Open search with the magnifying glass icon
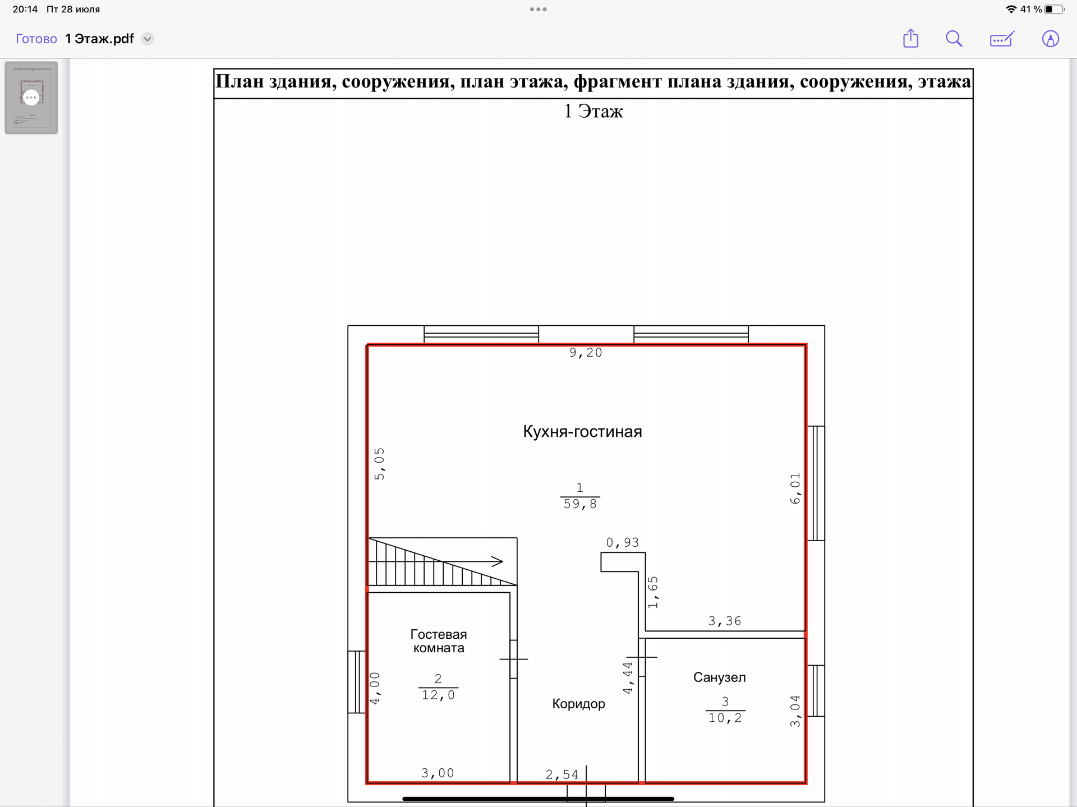1077x807 pixels. click(954, 39)
